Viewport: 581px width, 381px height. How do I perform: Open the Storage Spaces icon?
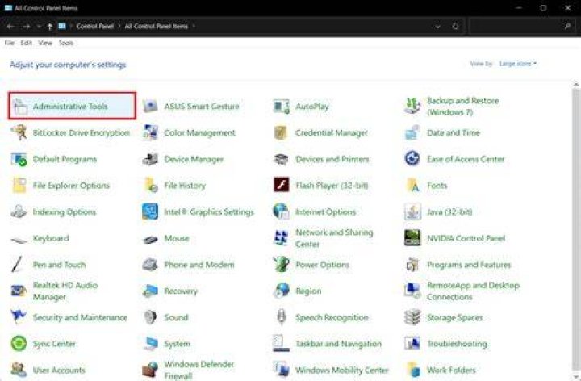point(412,317)
